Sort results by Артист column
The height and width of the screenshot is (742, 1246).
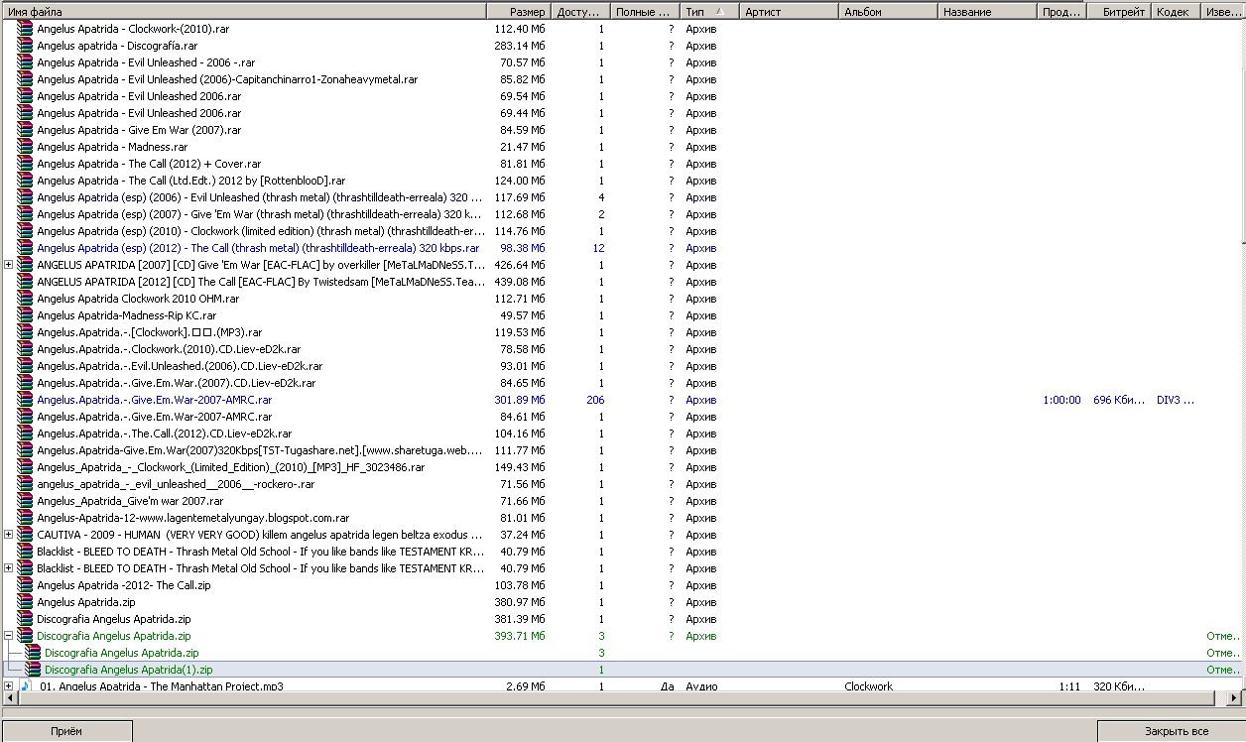tap(789, 12)
